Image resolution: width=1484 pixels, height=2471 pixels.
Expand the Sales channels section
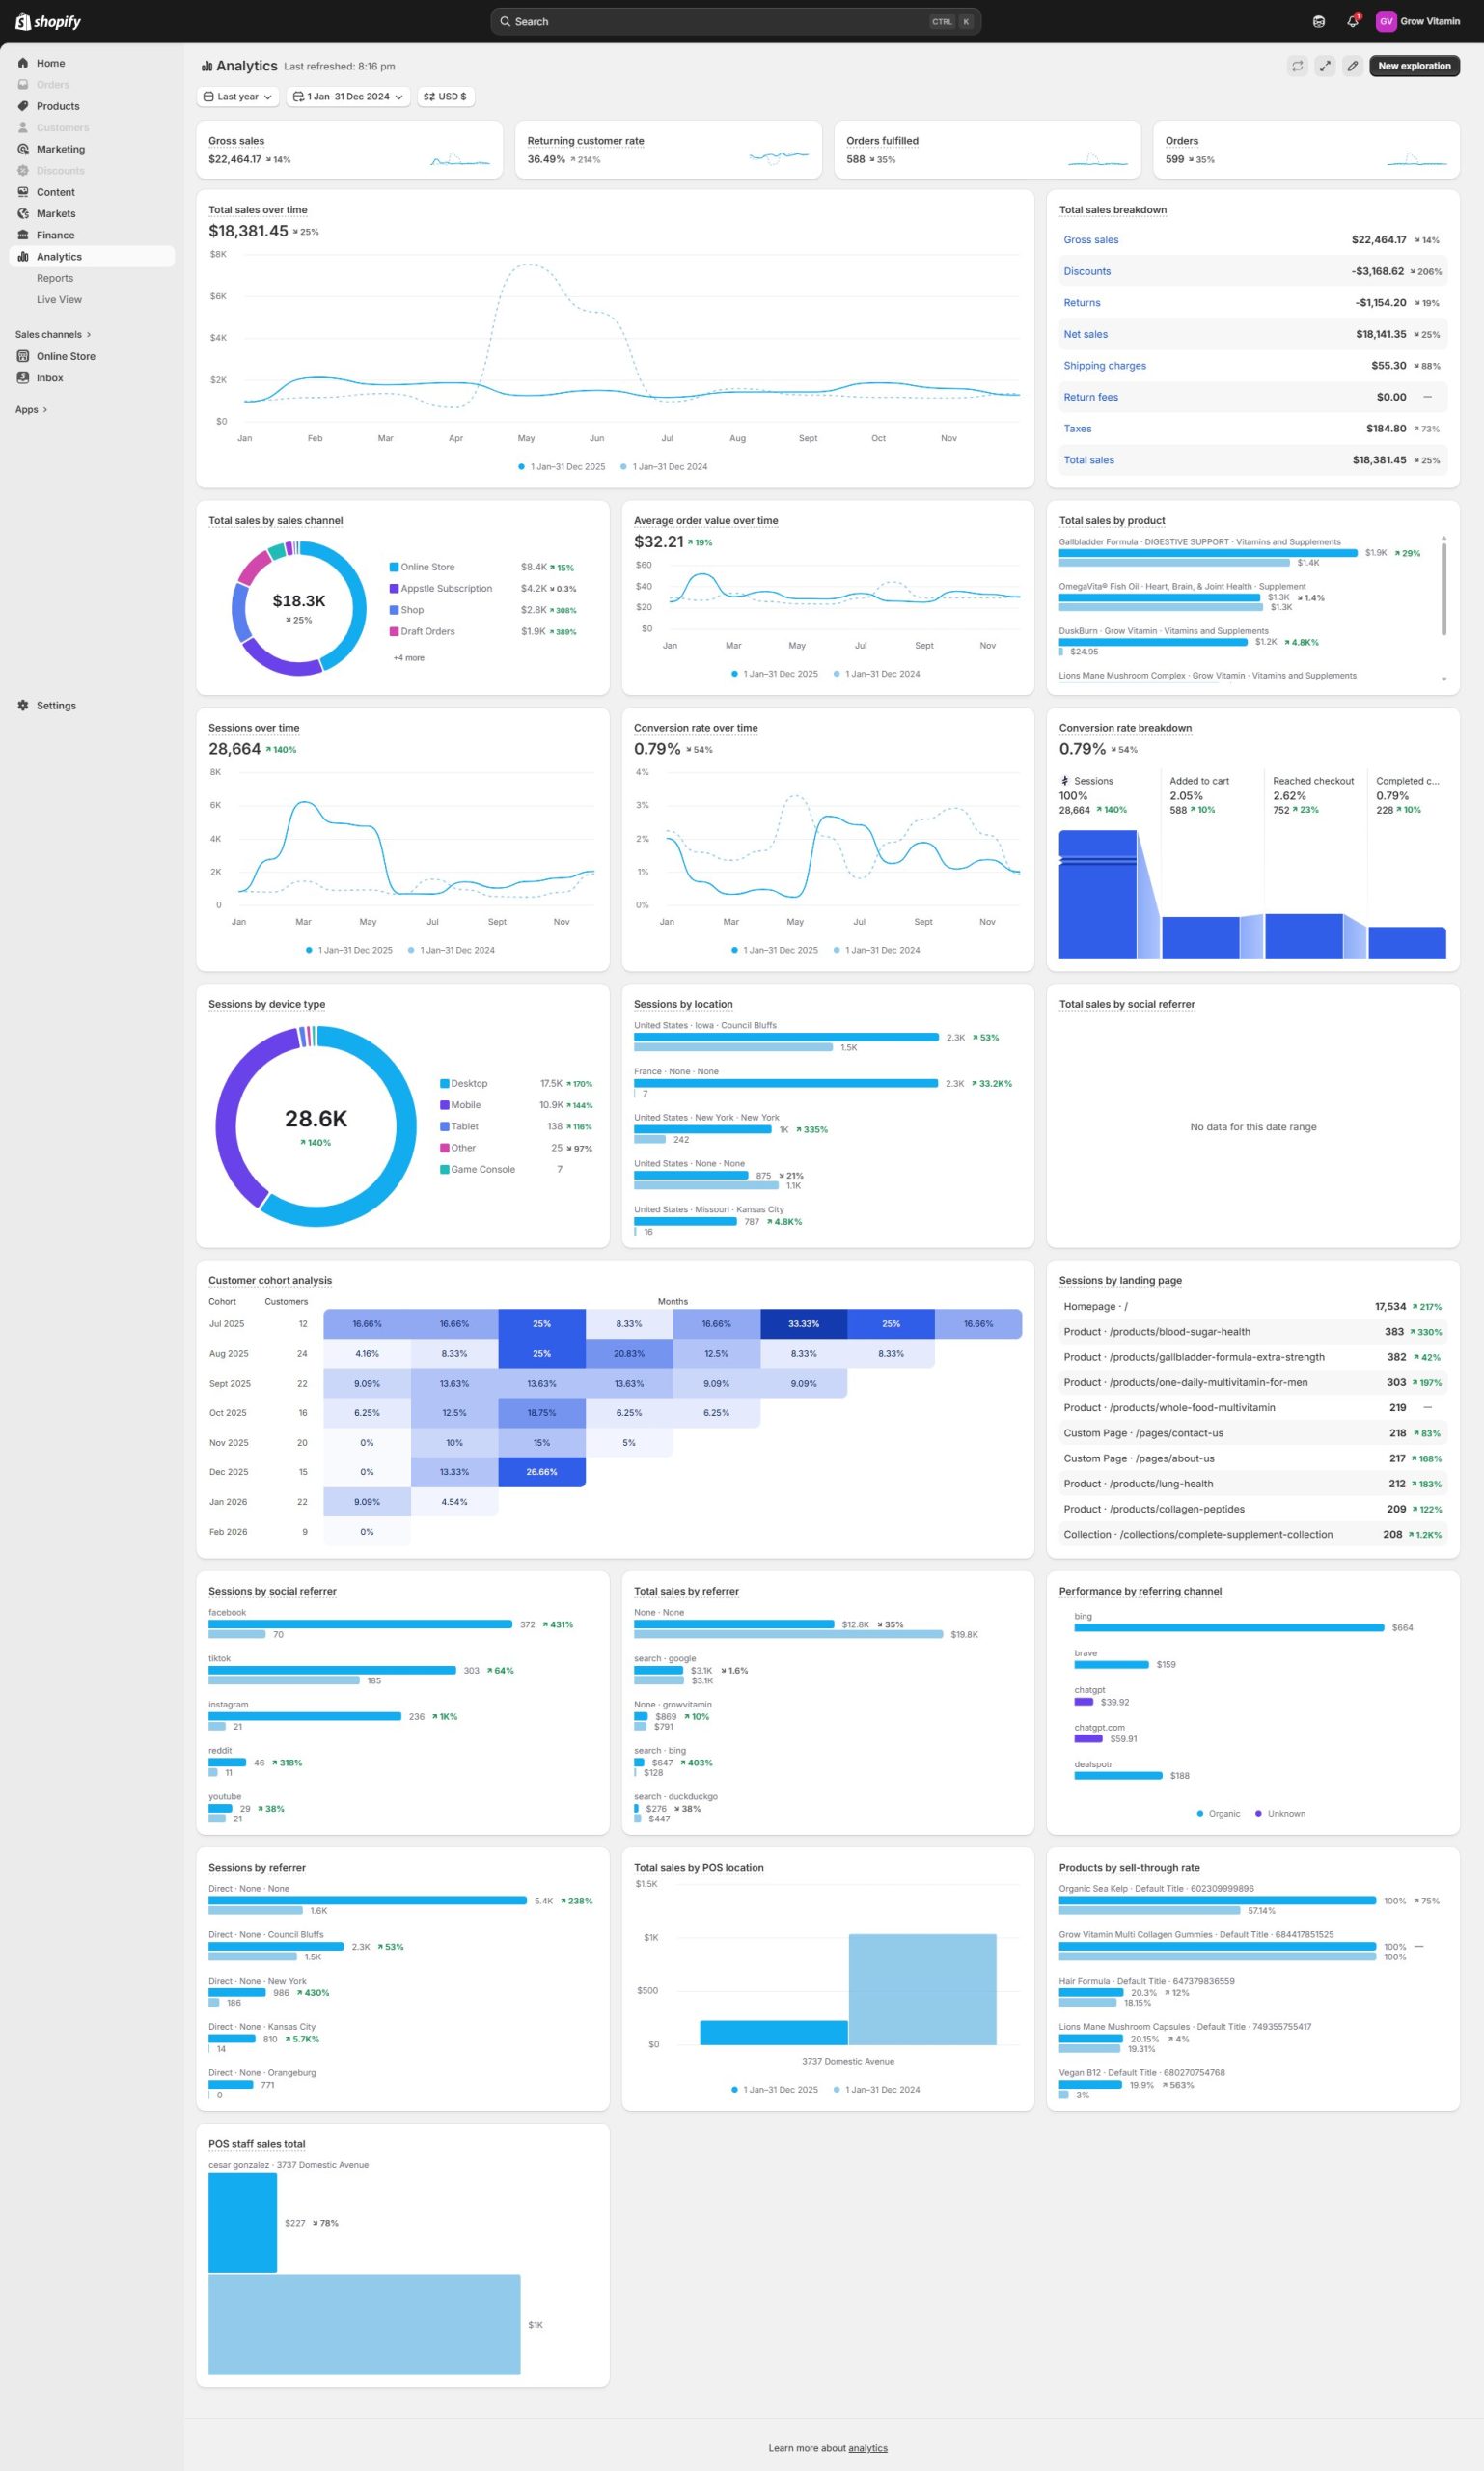pyautogui.click(x=52, y=334)
